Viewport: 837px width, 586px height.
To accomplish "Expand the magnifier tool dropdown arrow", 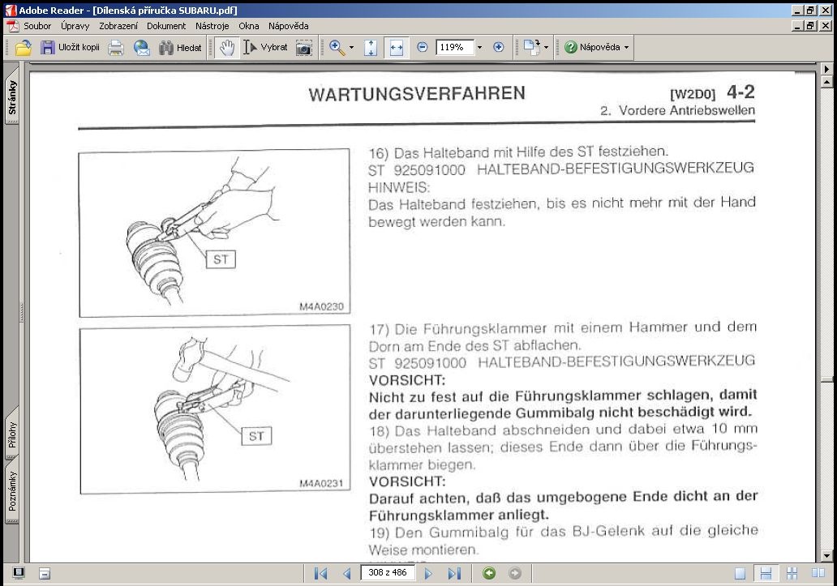I will click(x=351, y=48).
